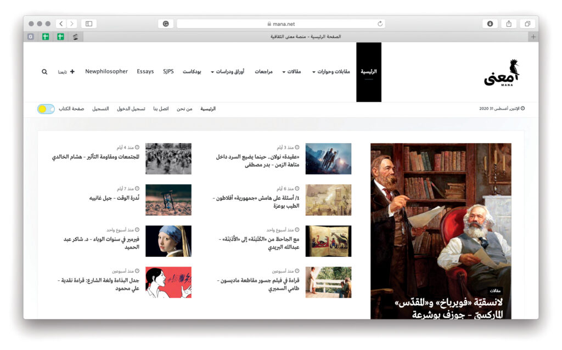562x350 pixels.
Task: Open the site search magnifier icon
Action: pos(44,72)
